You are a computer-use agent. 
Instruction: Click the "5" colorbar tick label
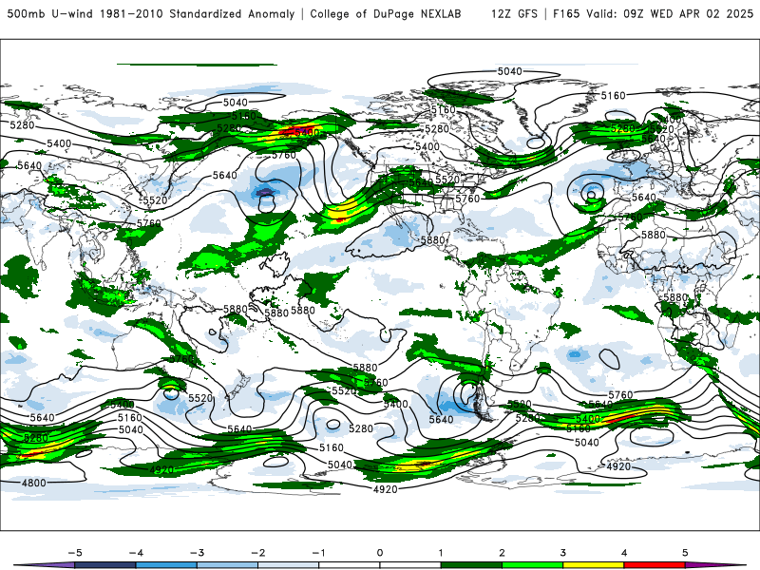pos(685,553)
